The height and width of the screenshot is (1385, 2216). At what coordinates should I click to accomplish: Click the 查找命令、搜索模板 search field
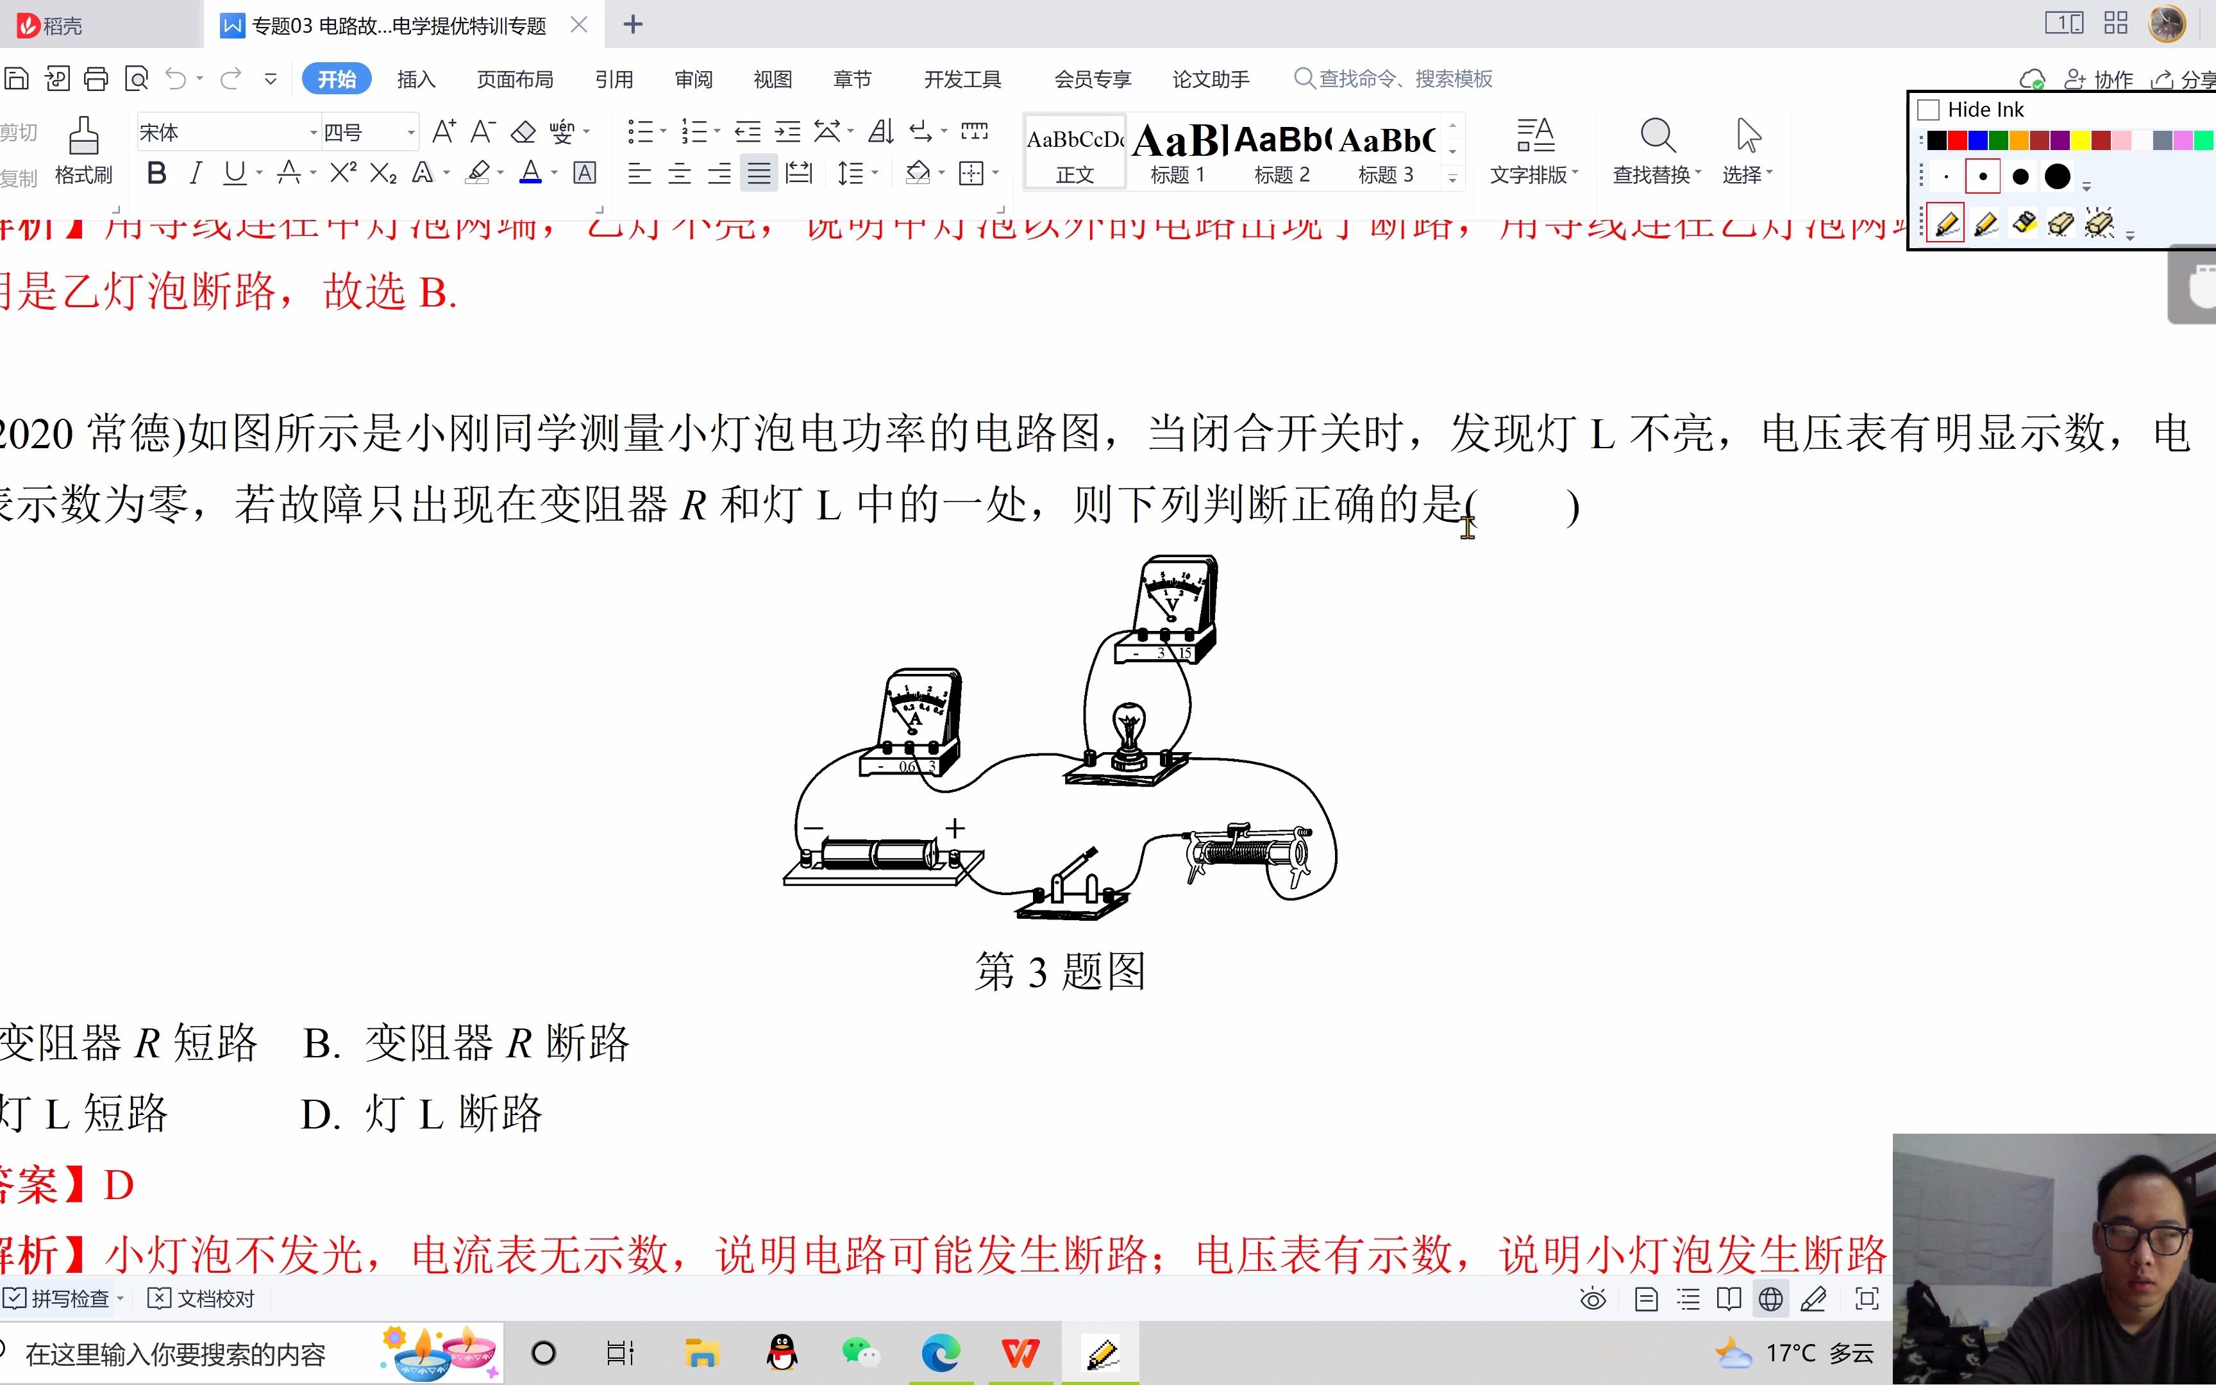point(1394,79)
